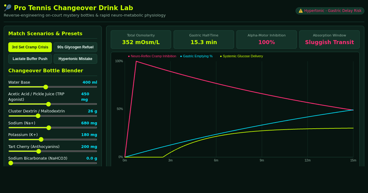Adjust the Cluster Dextrin / Maltodextrin slider
Viewport: 368px width, 193px height.
[53, 116]
